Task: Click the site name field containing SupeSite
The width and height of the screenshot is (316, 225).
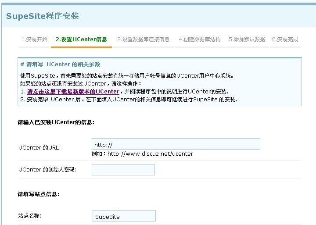Action: pyautogui.click(x=124, y=216)
